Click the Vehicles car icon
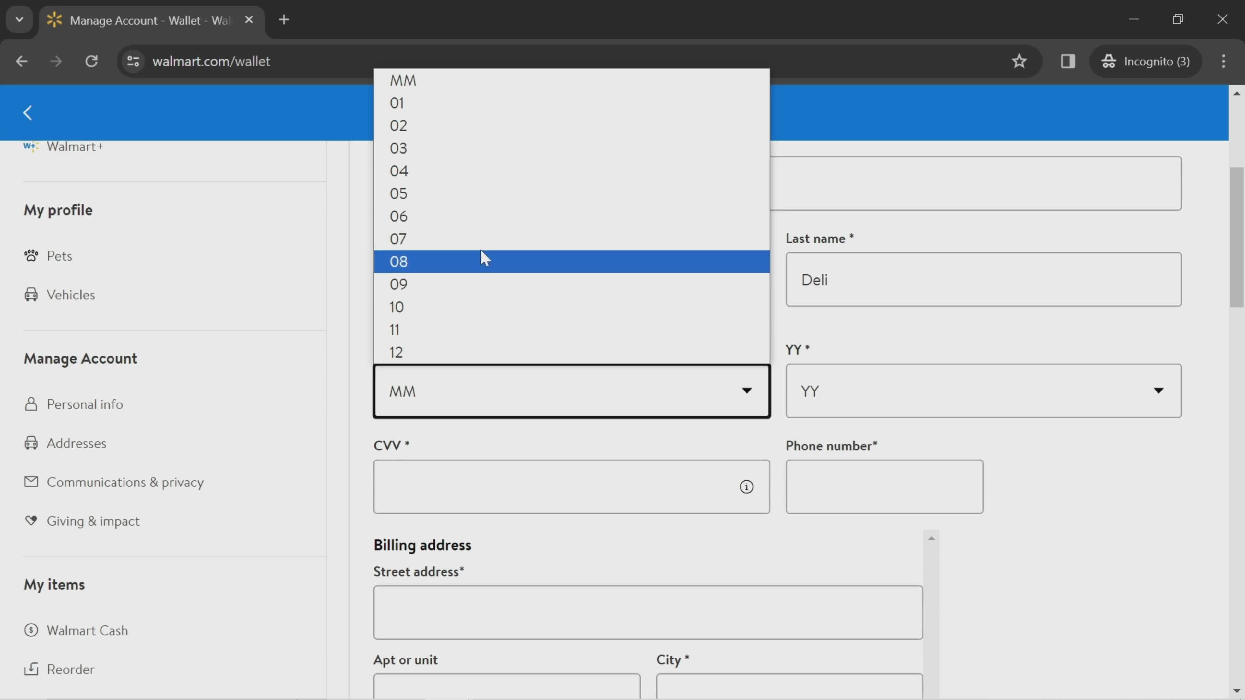 pos(31,294)
